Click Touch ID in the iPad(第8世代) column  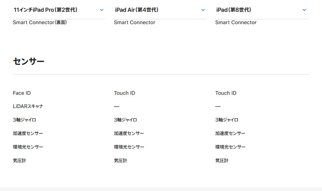click(x=226, y=93)
